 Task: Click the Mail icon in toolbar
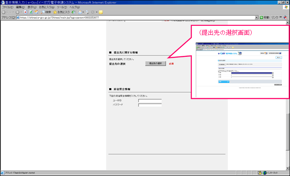click(80, 12)
